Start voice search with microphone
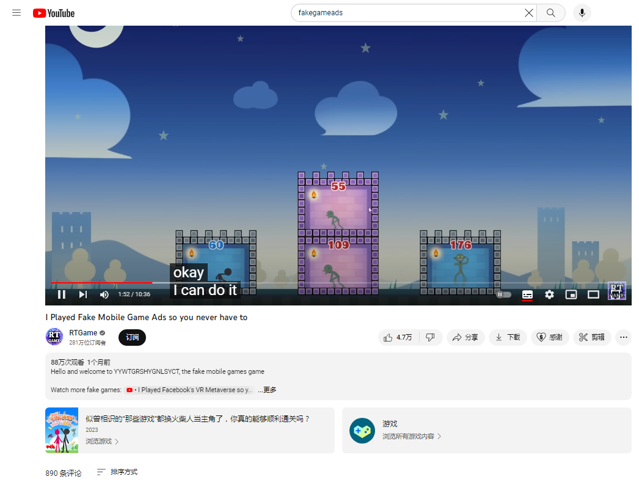Image resolution: width=639 pixels, height=482 pixels. [582, 13]
